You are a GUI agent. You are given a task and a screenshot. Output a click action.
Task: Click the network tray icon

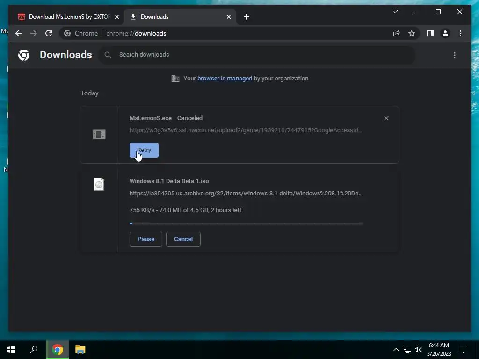point(407,350)
